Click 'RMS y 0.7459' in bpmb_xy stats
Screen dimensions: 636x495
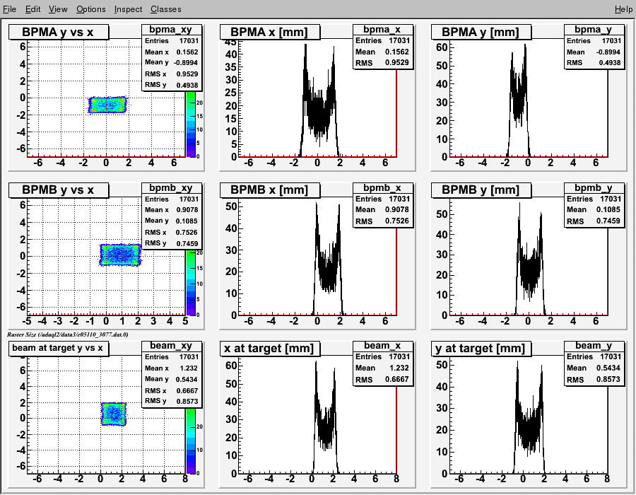click(171, 243)
